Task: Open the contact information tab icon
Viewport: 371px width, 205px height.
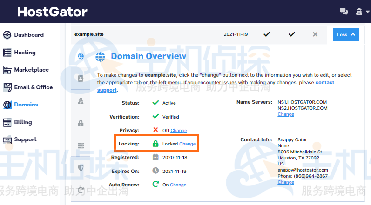Action: coord(81,79)
